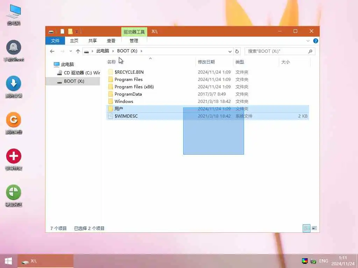The image size is (358, 268).
Task: Click the 2017/3/7 8:49 date cell
Action: (x=212, y=94)
